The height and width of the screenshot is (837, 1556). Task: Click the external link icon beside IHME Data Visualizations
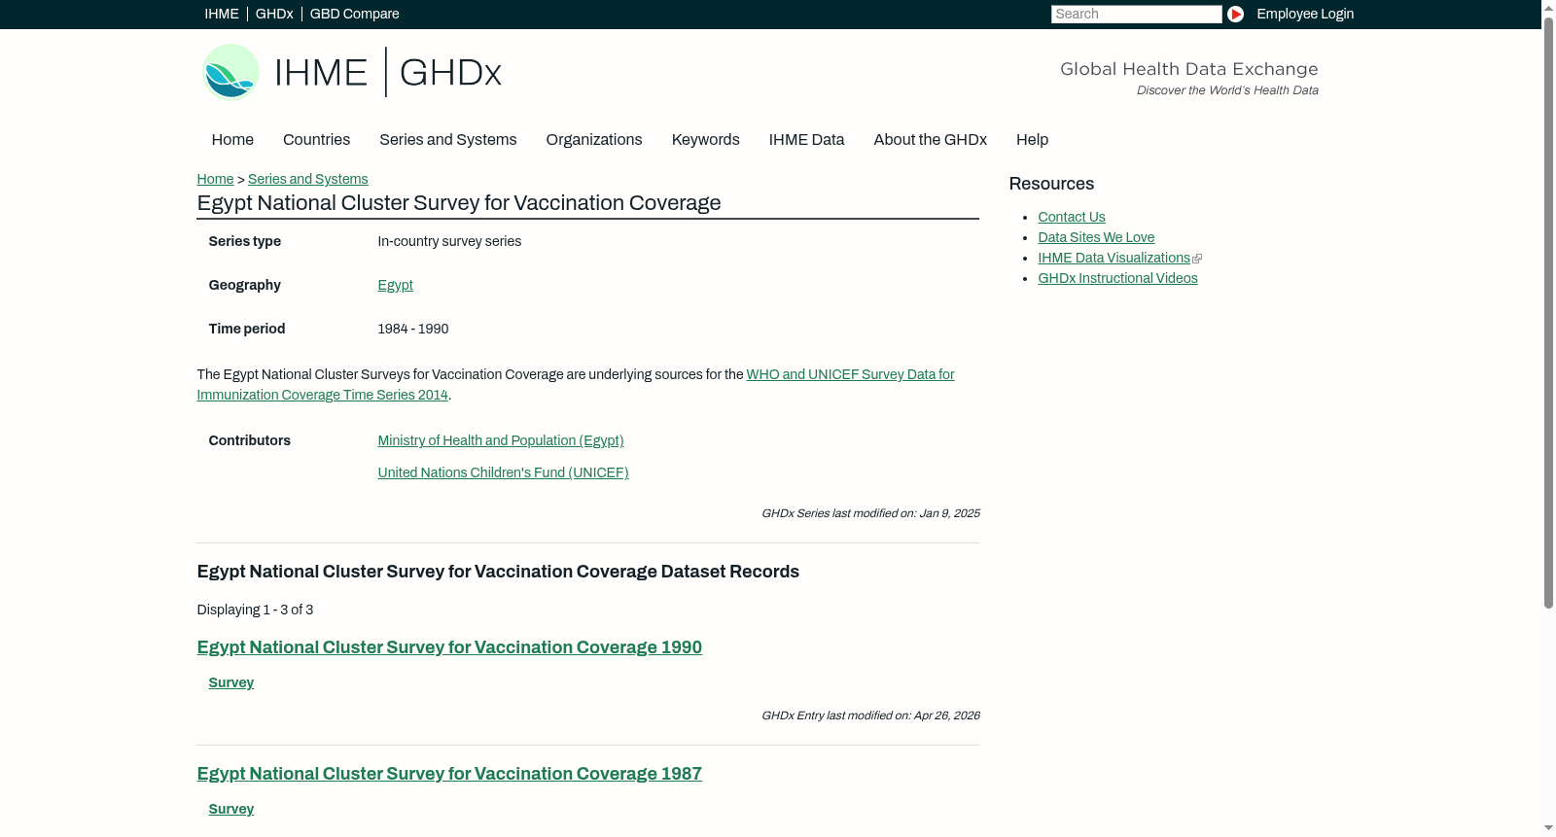tap(1197, 259)
